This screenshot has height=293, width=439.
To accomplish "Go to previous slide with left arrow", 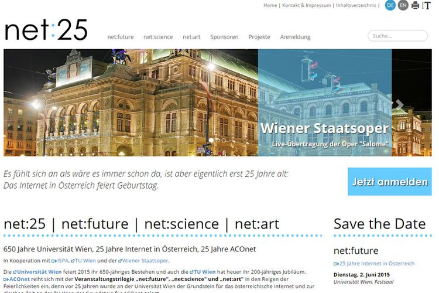I will 36,104.
